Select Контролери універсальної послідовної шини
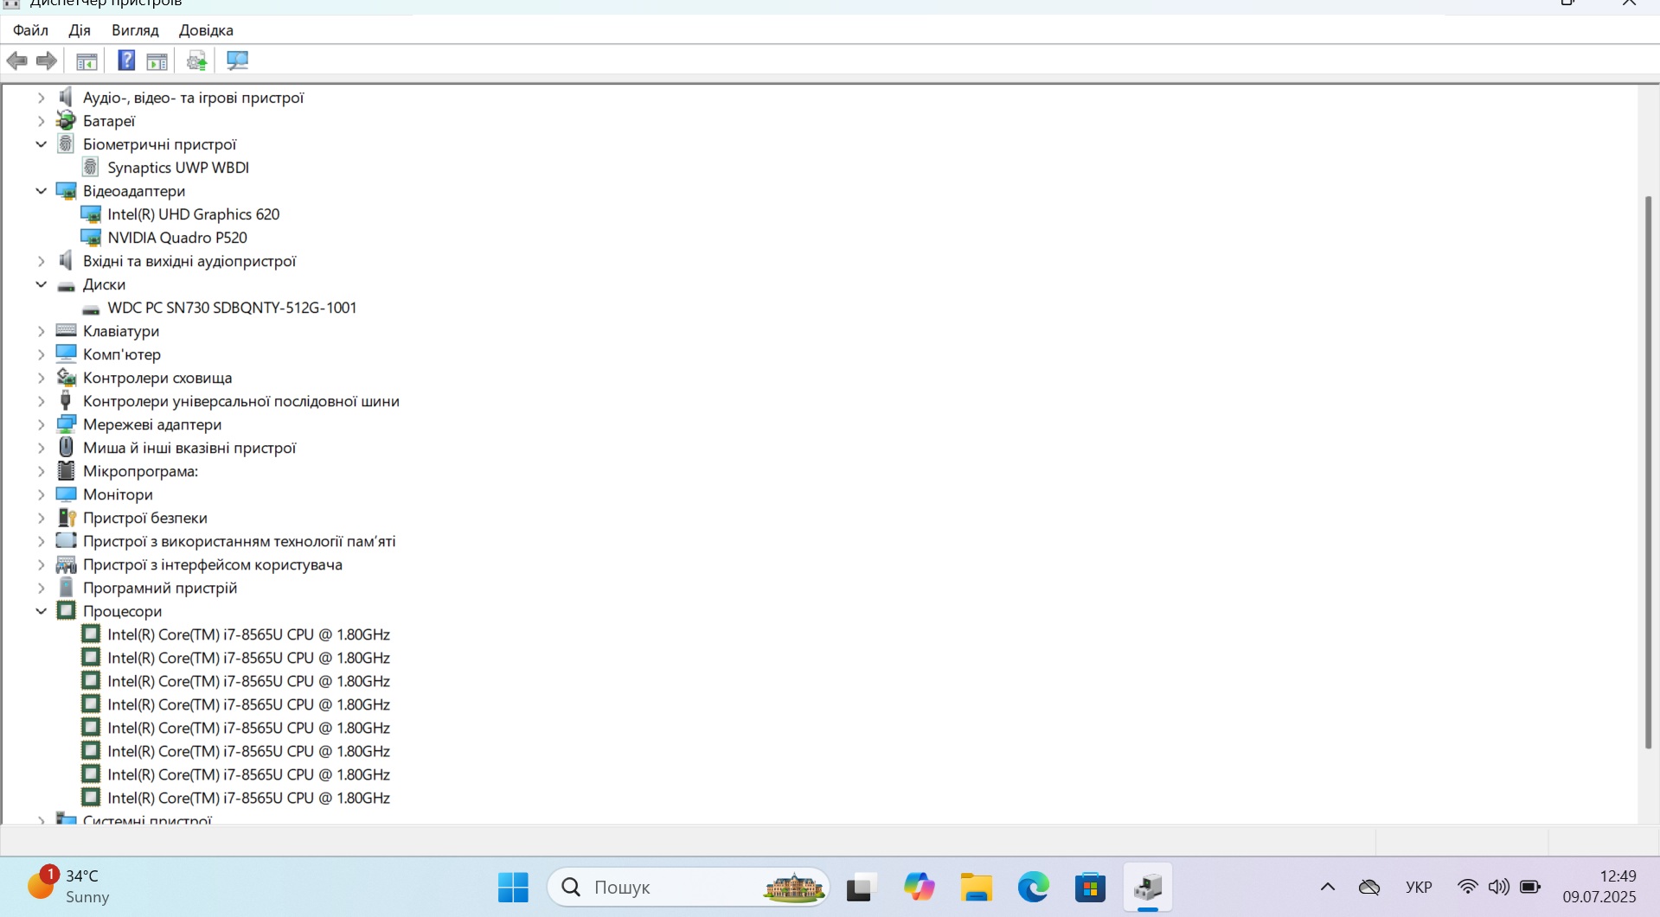The image size is (1660, 917). (241, 401)
